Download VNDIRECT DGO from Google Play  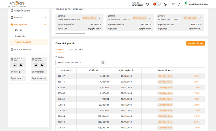pos(21,65)
